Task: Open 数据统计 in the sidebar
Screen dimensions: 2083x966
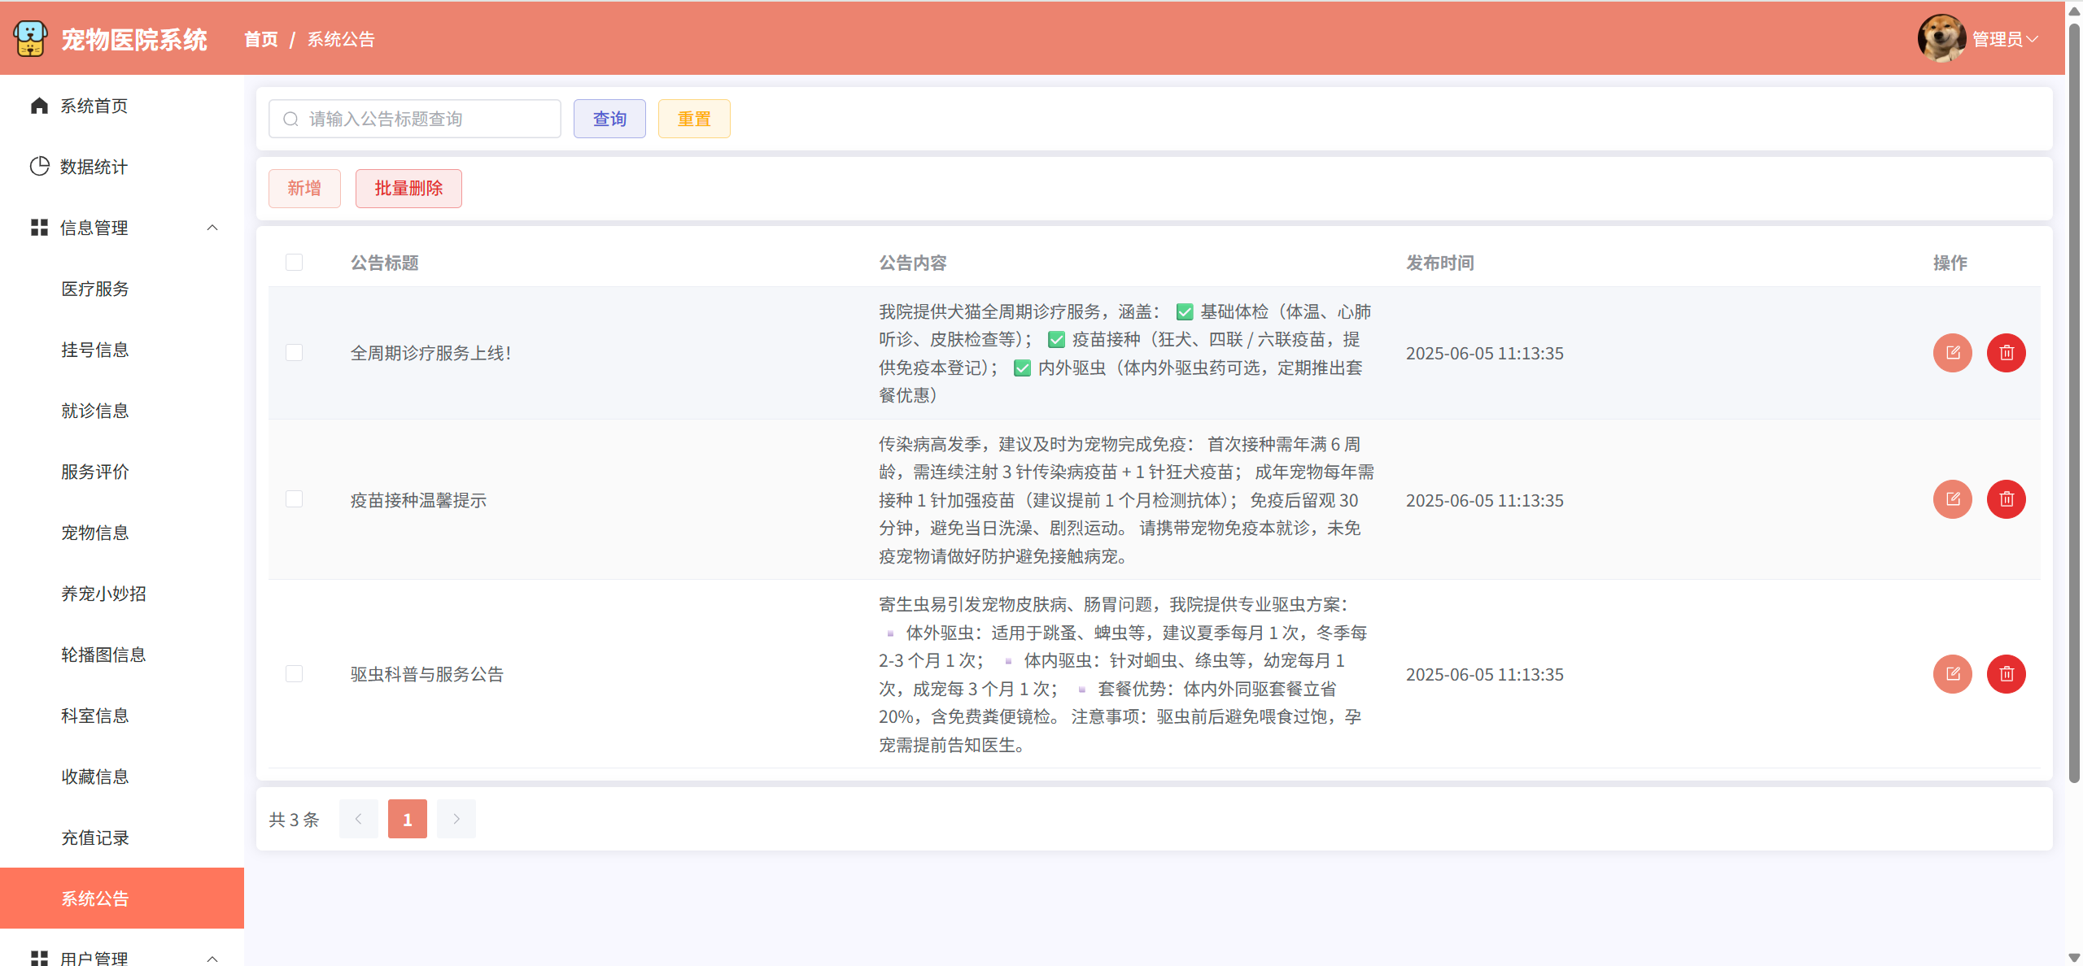Action: click(94, 167)
